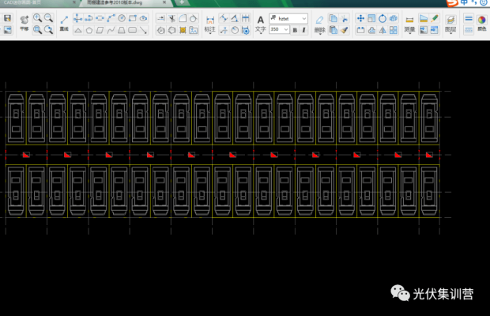Click the zoom out magnifier icon

[49, 17]
